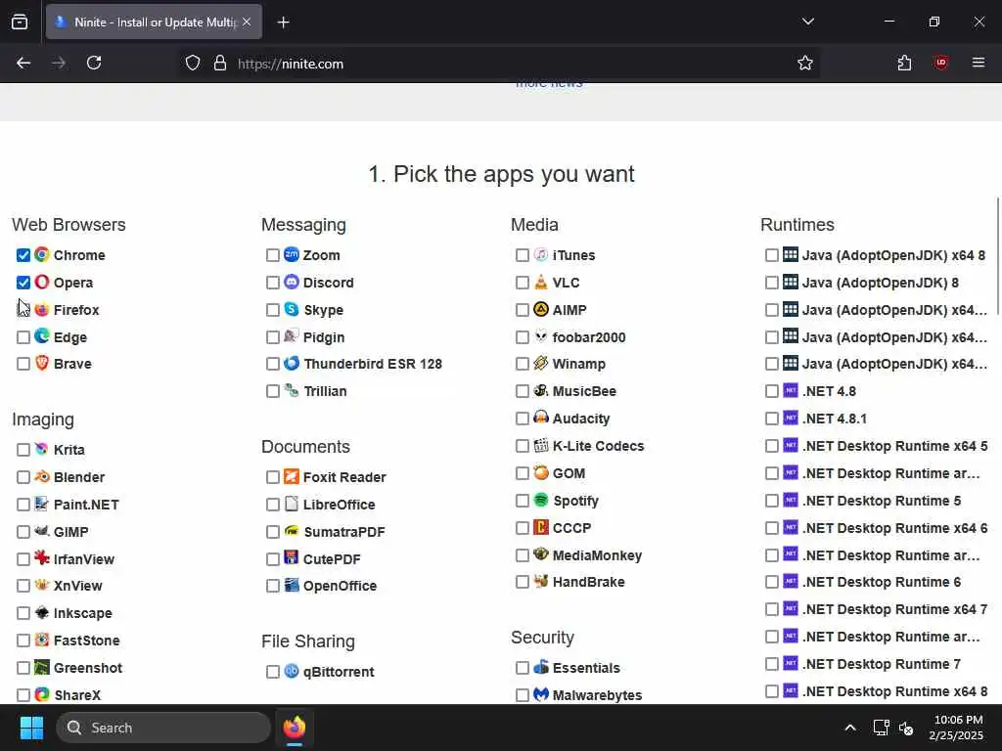The width and height of the screenshot is (1002, 751).
Task: Click the K-Lite Codecs label
Action: coord(598,446)
